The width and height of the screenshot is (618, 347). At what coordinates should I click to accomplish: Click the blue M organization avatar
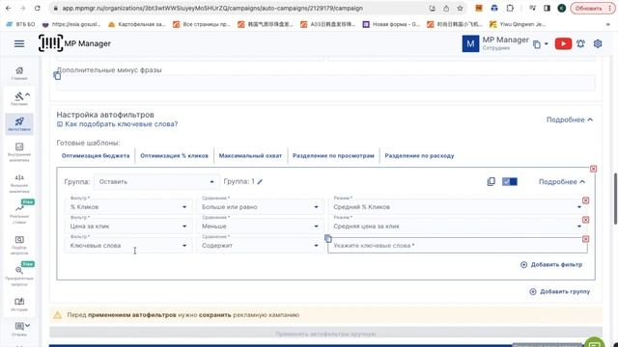pos(470,43)
